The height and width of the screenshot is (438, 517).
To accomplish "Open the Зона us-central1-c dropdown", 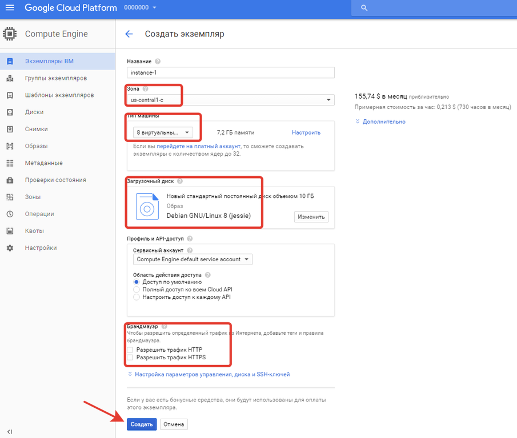I will (x=230, y=100).
